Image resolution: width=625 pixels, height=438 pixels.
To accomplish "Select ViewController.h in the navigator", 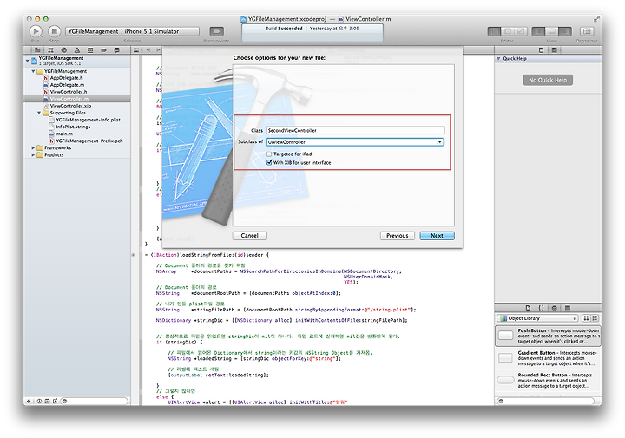I will click(69, 92).
